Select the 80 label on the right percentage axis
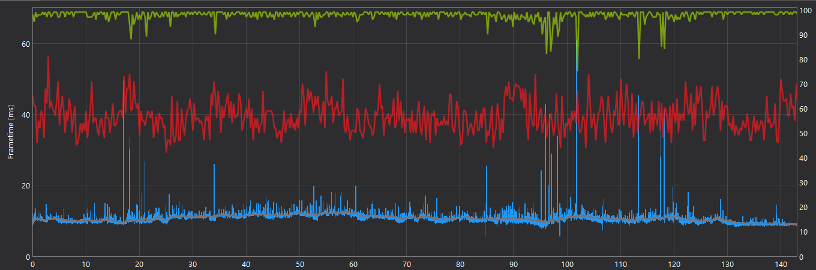 [x=804, y=60]
